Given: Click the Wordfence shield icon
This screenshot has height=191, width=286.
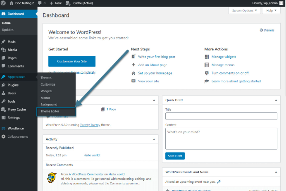Looking at the screenshot, I should click(x=3, y=129).
